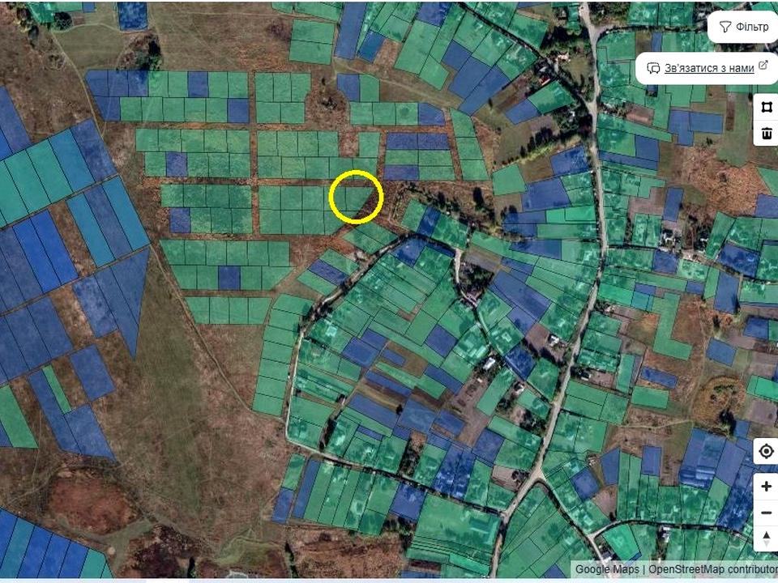This screenshot has width=778, height=583.
Task: Click the trash delete icon
Action: [767, 133]
